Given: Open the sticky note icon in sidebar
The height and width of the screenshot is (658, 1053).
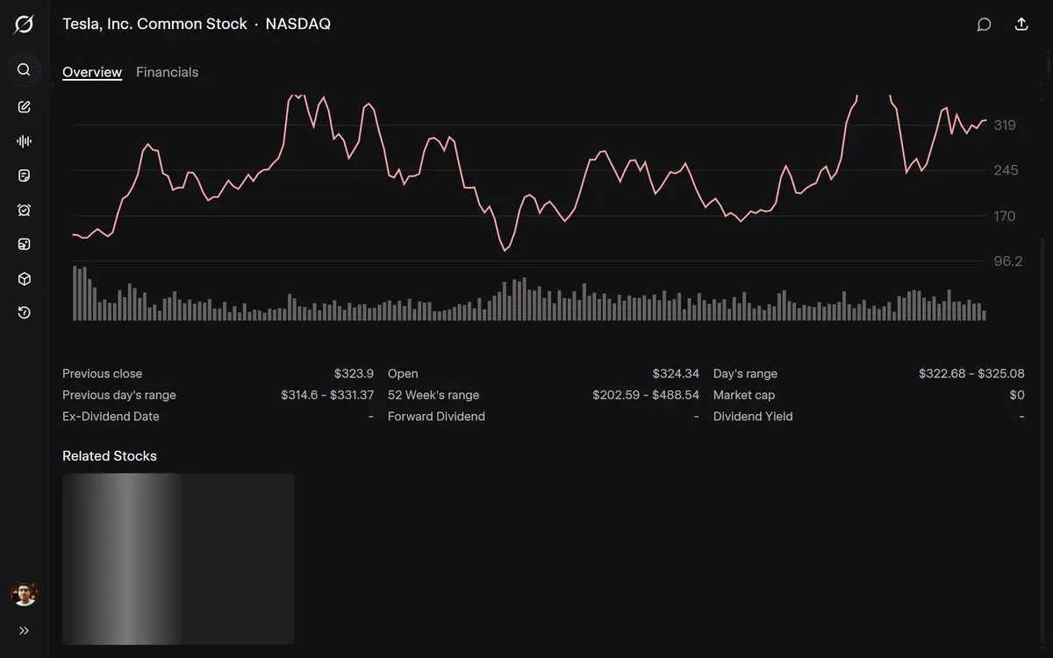Looking at the screenshot, I should (x=24, y=175).
